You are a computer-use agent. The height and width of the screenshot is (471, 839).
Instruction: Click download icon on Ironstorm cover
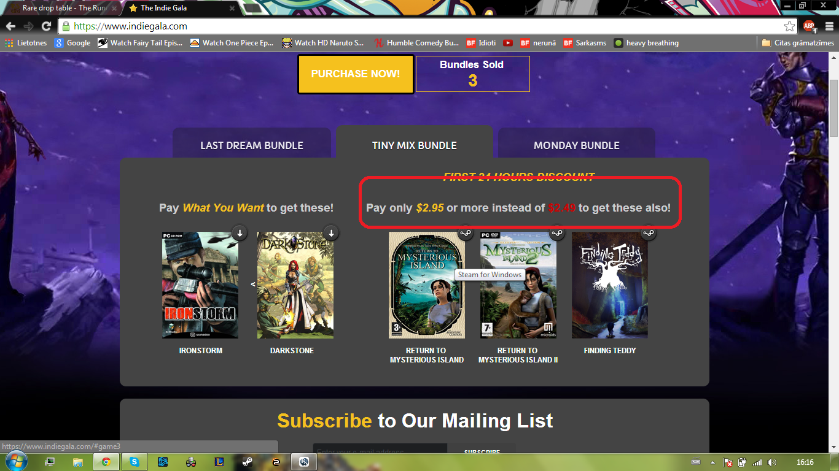click(x=239, y=233)
